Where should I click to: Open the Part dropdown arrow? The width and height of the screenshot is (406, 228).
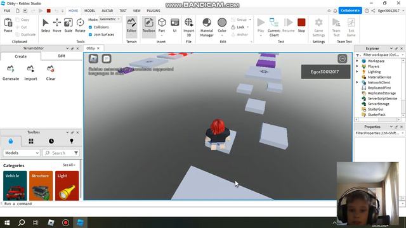162,35
